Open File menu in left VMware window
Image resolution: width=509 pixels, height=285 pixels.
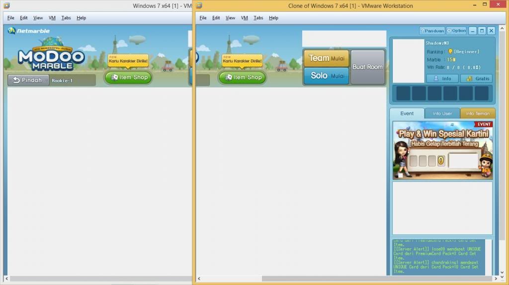tap(11, 18)
